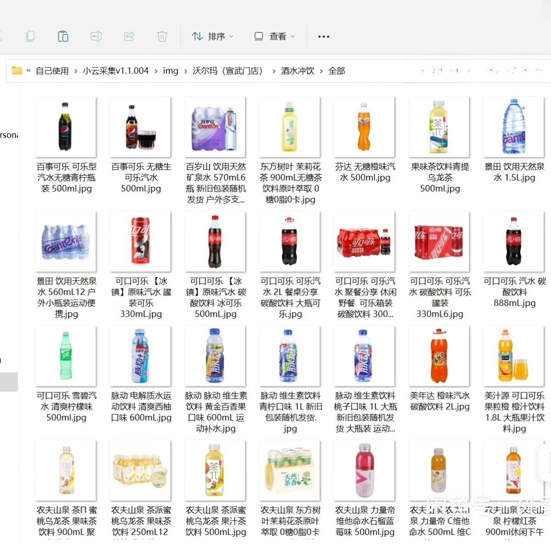Click file name 东方树叶 茉莉花茶 900mL无糖茶
The image size is (551, 551).
[x=290, y=183]
